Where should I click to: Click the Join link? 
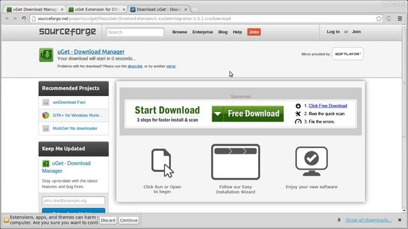point(356,32)
